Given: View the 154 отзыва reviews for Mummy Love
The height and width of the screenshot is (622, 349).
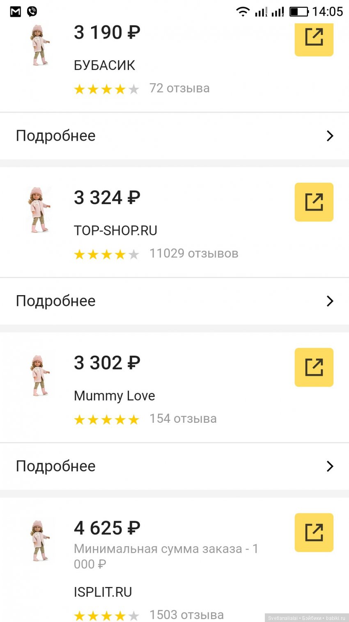Looking at the screenshot, I should pyautogui.click(x=183, y=419).
